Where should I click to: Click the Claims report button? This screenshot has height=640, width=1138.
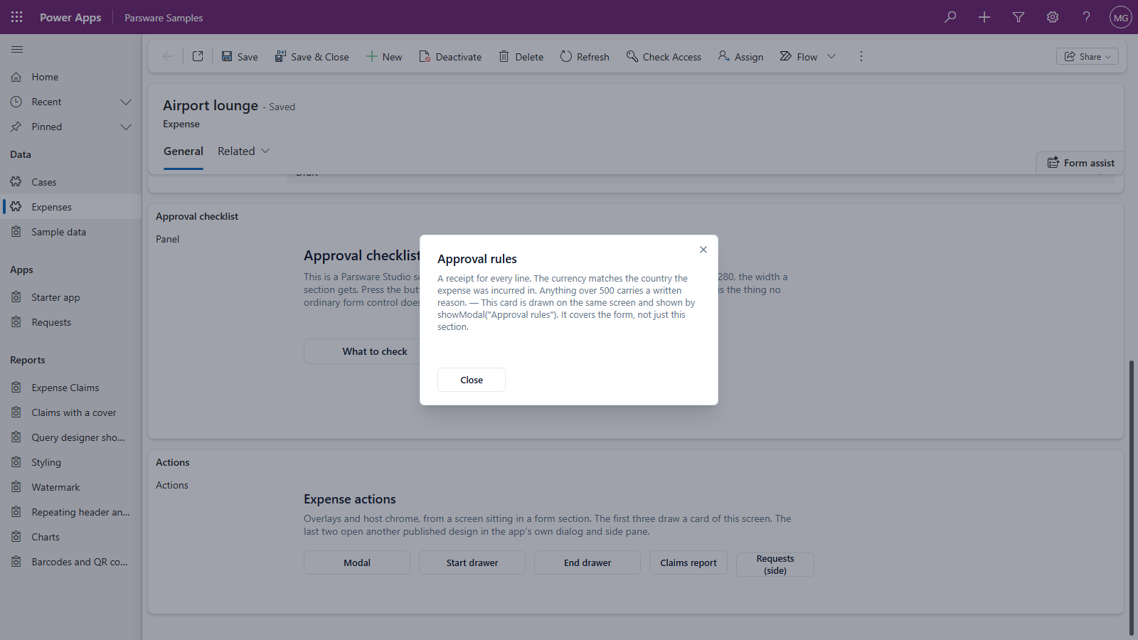(688, 562)
